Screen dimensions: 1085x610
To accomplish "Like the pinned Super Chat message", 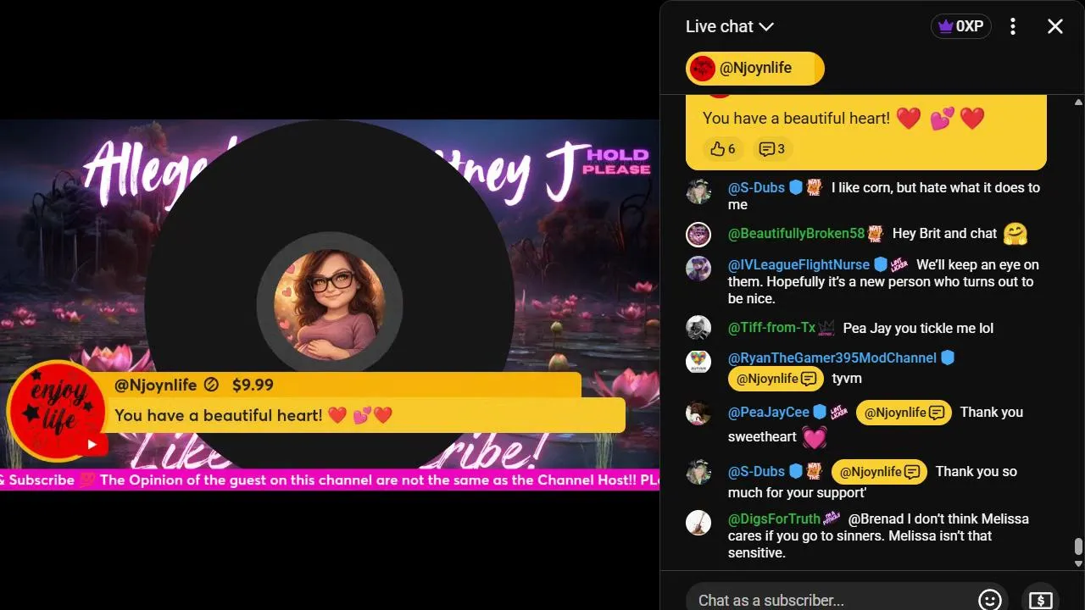I will click(x=723, y=149).
